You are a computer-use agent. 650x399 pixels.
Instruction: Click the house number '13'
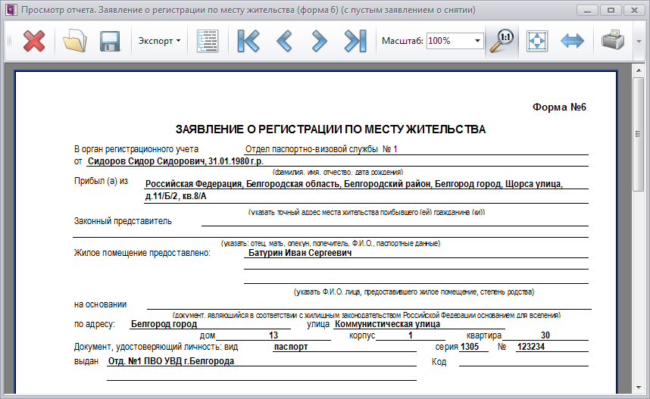click(x=273, y=335)
